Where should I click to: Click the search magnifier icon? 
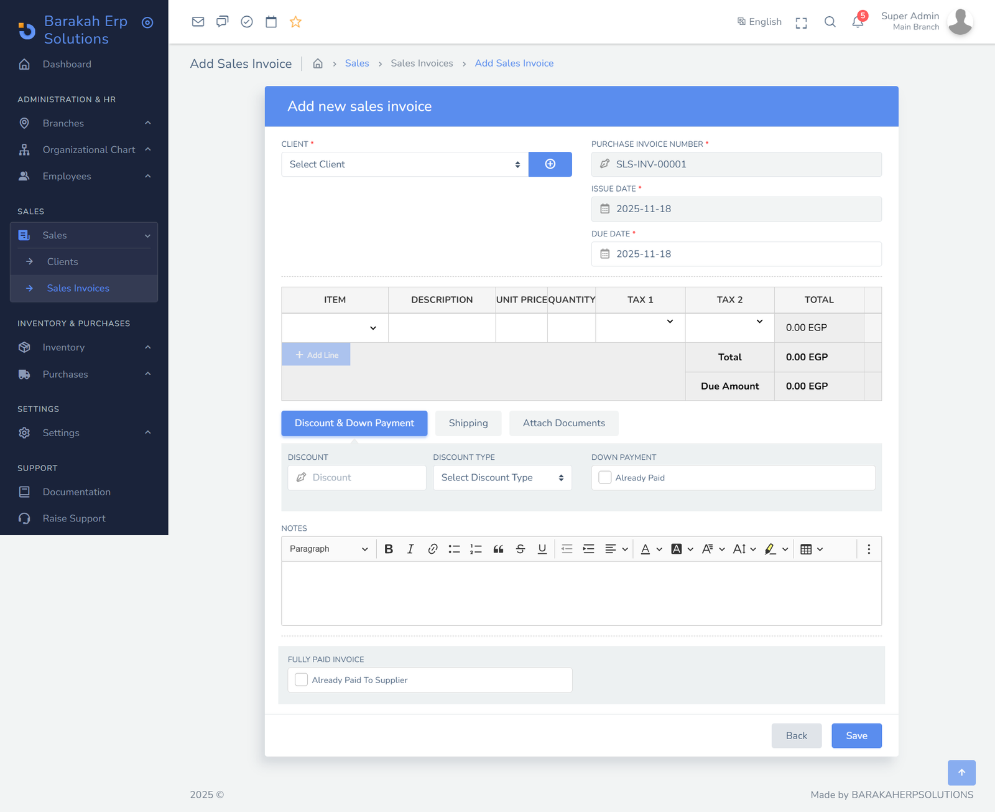click(x=830, y=22)
